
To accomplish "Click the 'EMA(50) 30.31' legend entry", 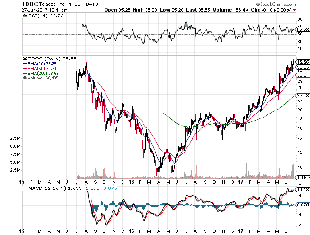I will tap(42, 68).
